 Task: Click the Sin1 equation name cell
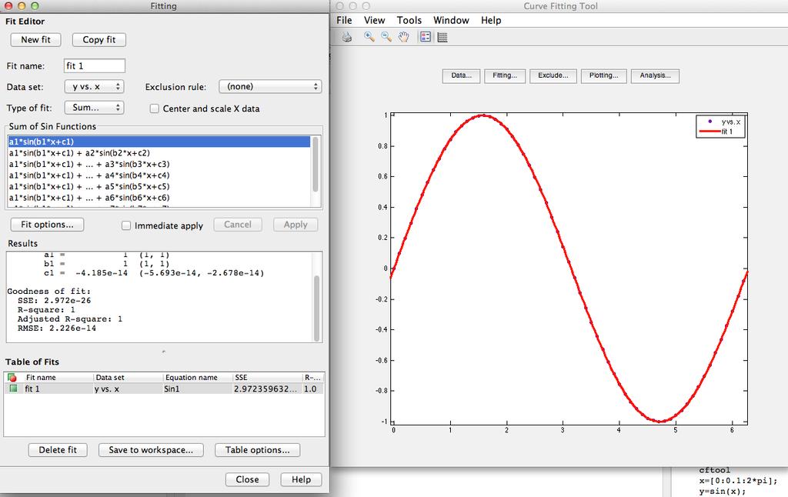pyautogui.click(x=198, y=389)
